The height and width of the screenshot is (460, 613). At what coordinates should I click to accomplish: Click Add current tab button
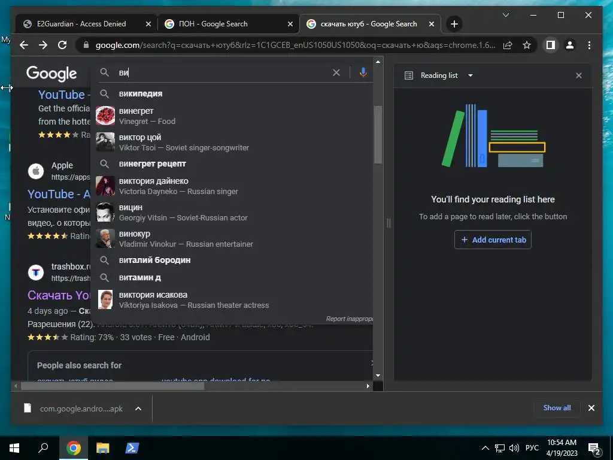[x=493, y=240]
